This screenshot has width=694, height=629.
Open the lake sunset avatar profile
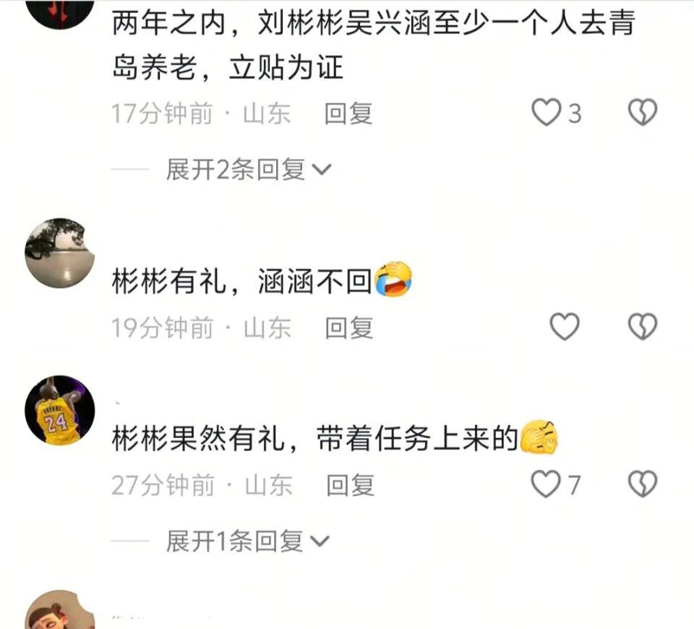60,253
